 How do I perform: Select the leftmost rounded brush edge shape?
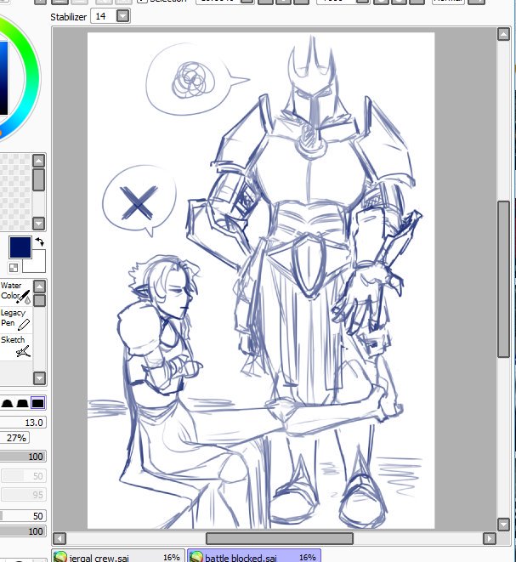[x=7, y=403]
